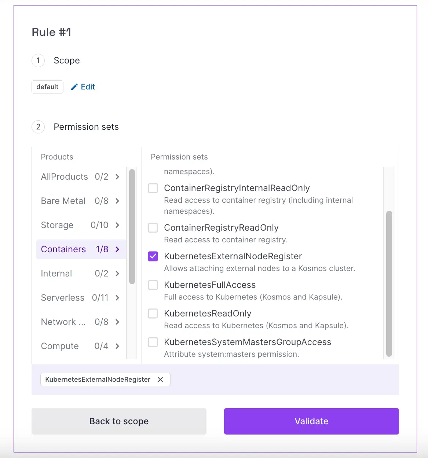Open Storage category chevron

[x=117, y=225]
